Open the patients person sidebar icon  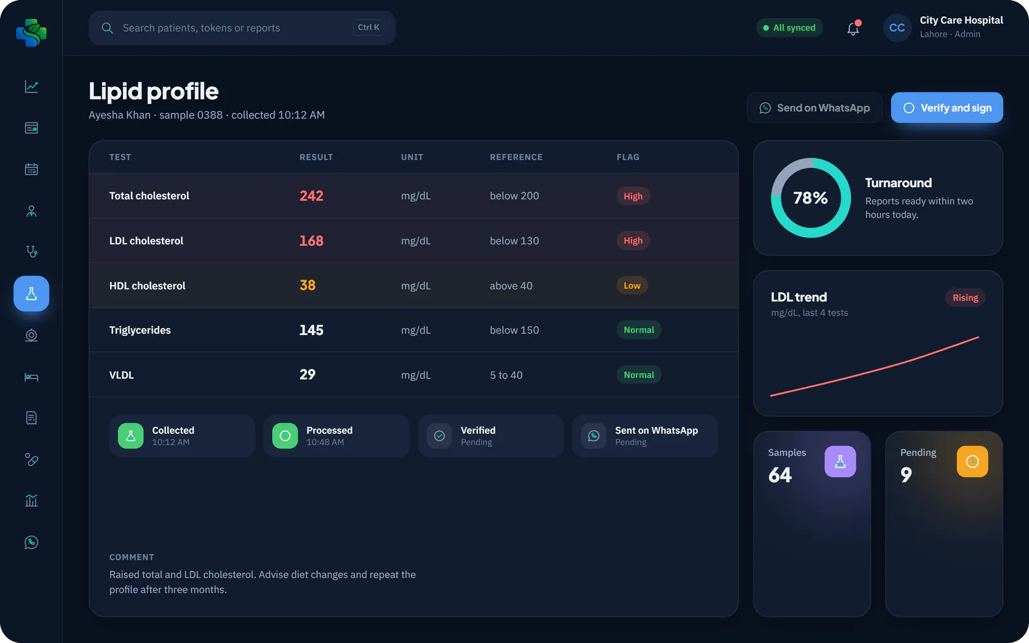32,211
